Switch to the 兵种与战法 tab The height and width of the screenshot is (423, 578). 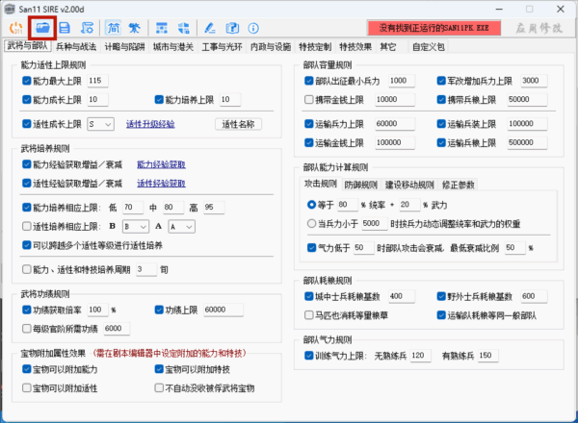pyautogui.click(x=75, y=45)
